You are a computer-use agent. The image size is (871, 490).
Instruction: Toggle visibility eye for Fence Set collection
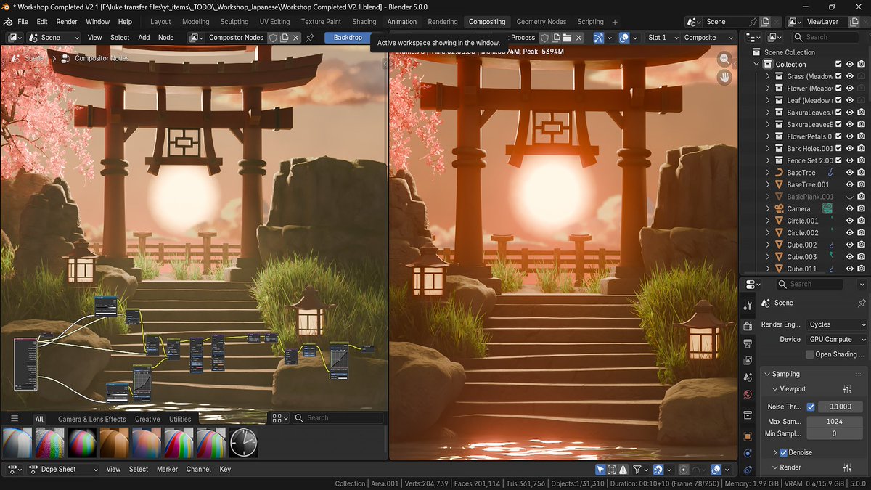[850, 160]
